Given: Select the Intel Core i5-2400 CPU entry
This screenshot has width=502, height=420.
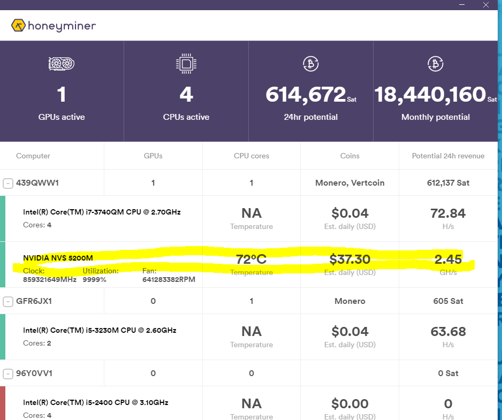Looking at the screenshot, I should (x=96, y=403).
